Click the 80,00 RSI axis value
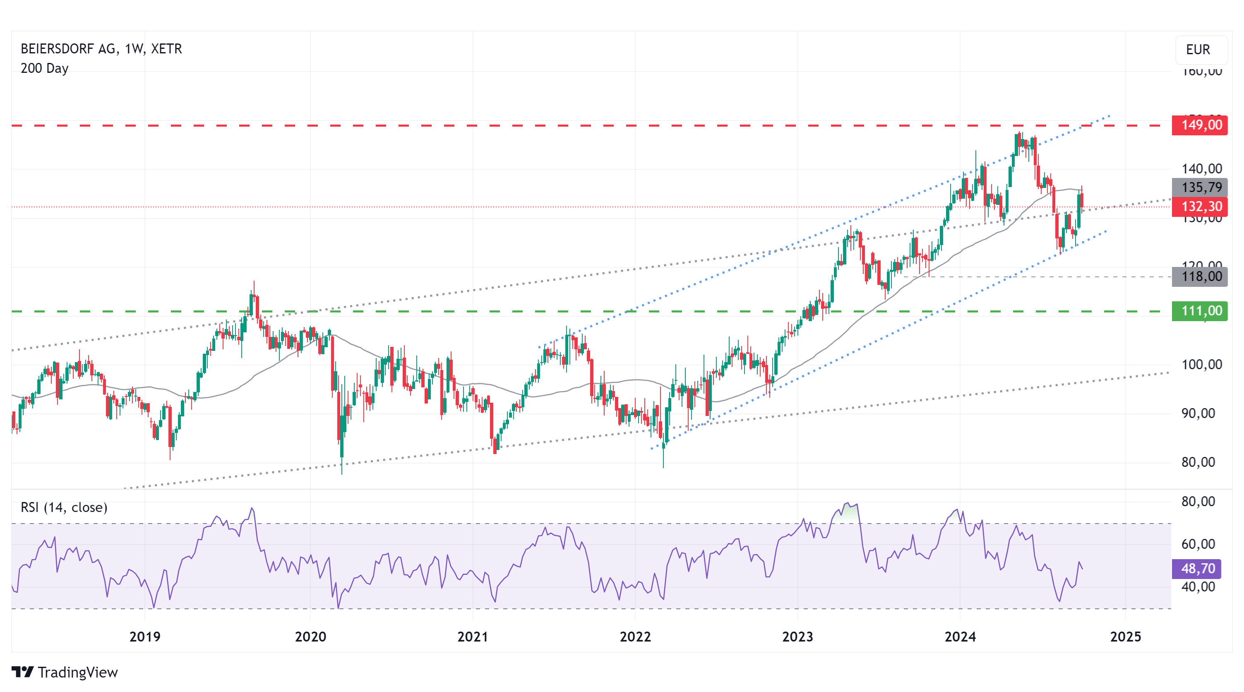The image size is (1244, 692). (x=1198, y=502)
